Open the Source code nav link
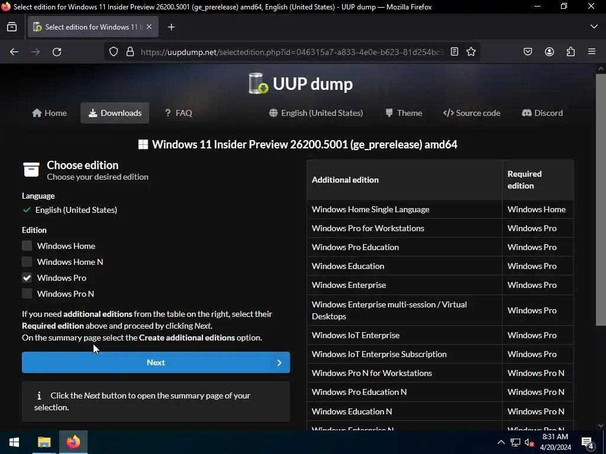606x454 pixels. coord(472,113)
